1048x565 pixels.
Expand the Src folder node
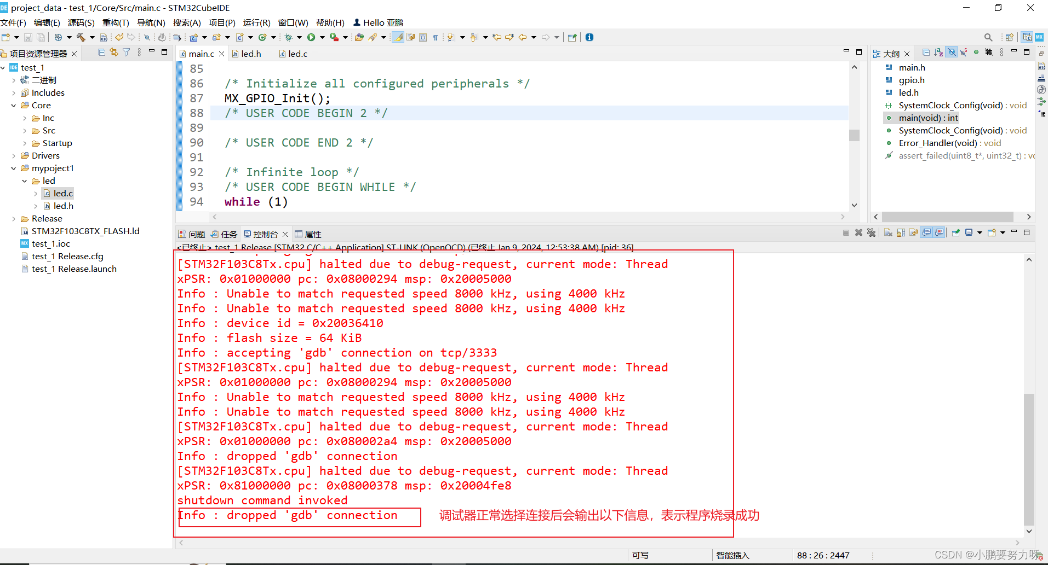tap(25, 131)
